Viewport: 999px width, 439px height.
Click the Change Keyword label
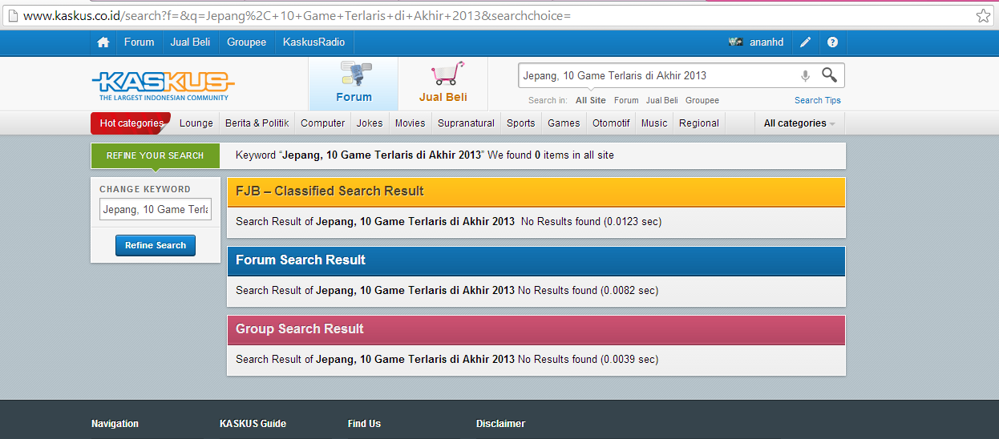pos(145,189)
